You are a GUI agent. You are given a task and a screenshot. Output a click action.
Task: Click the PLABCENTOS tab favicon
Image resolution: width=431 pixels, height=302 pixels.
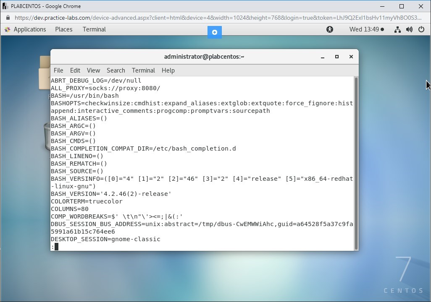point(5,6)
